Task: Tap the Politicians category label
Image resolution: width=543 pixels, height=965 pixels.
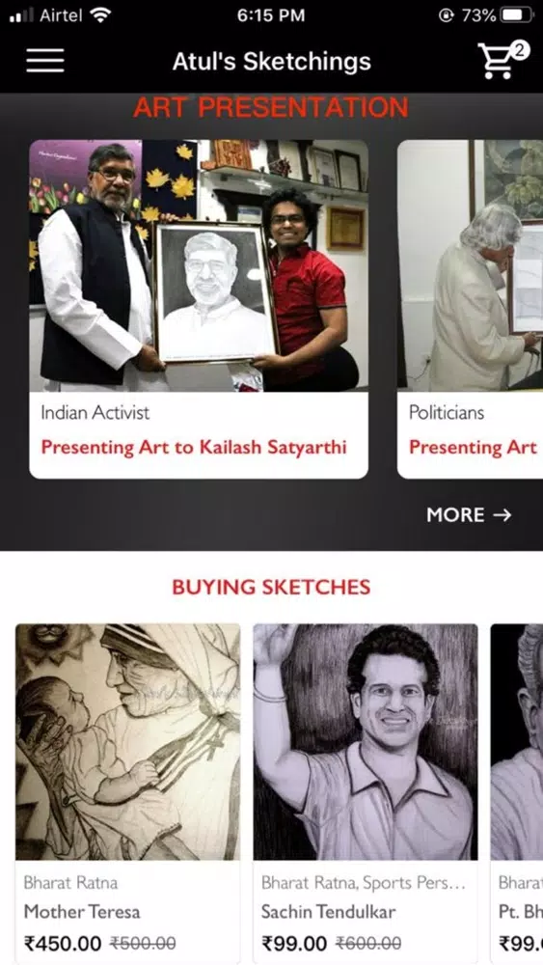Action: click(447, 412)
